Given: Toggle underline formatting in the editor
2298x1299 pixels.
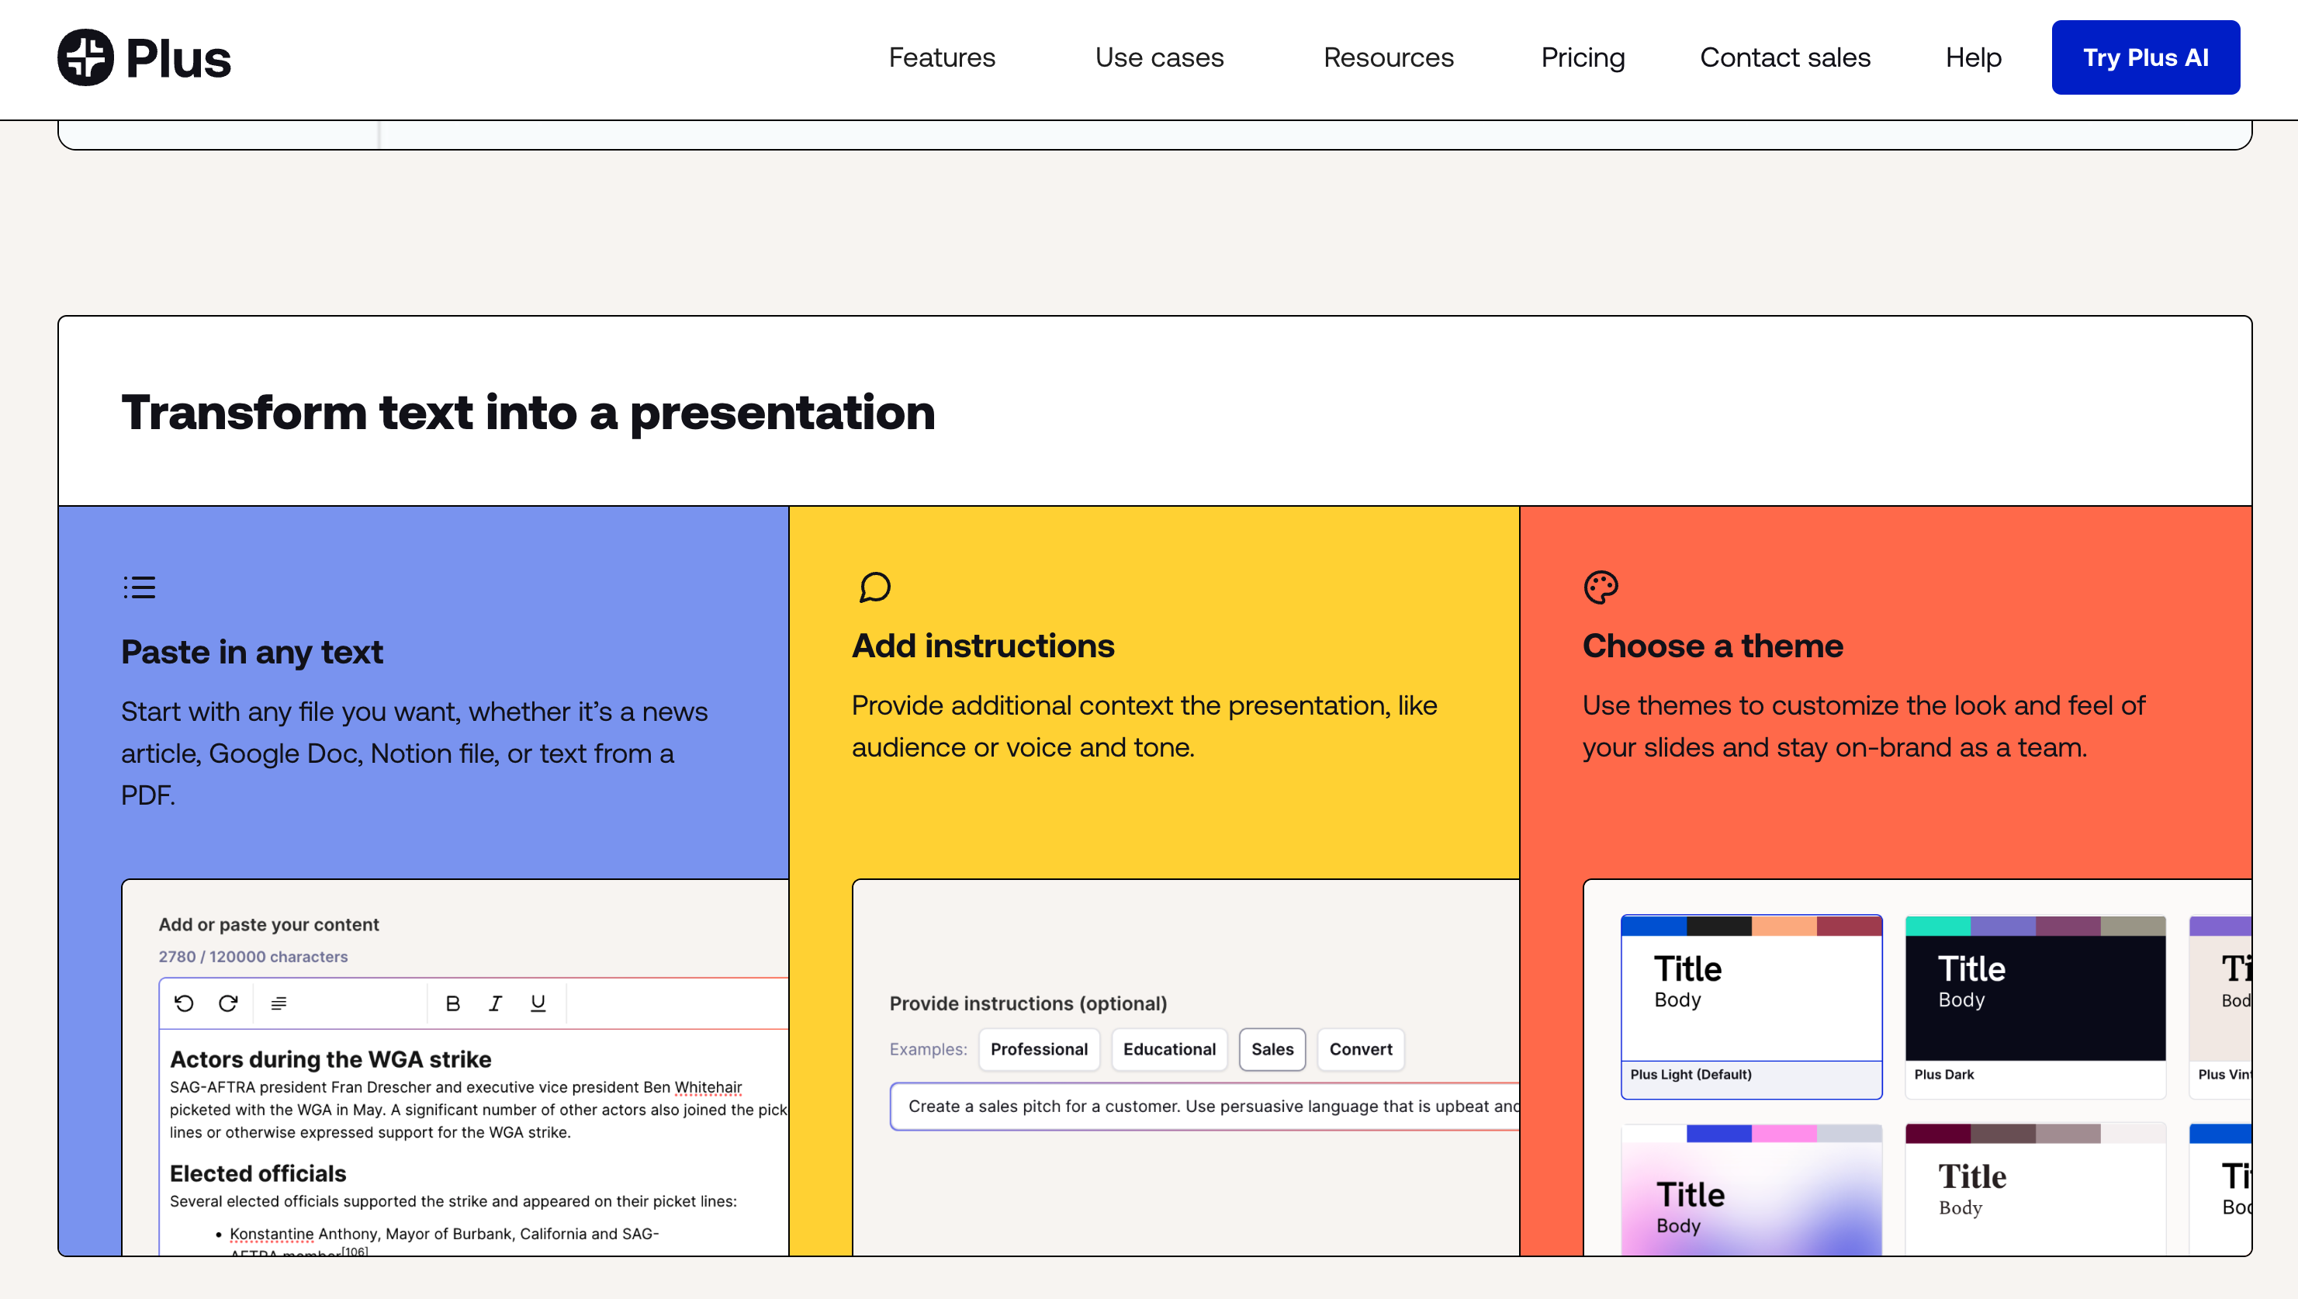Looking at the screenshot, I should 538,1003.
